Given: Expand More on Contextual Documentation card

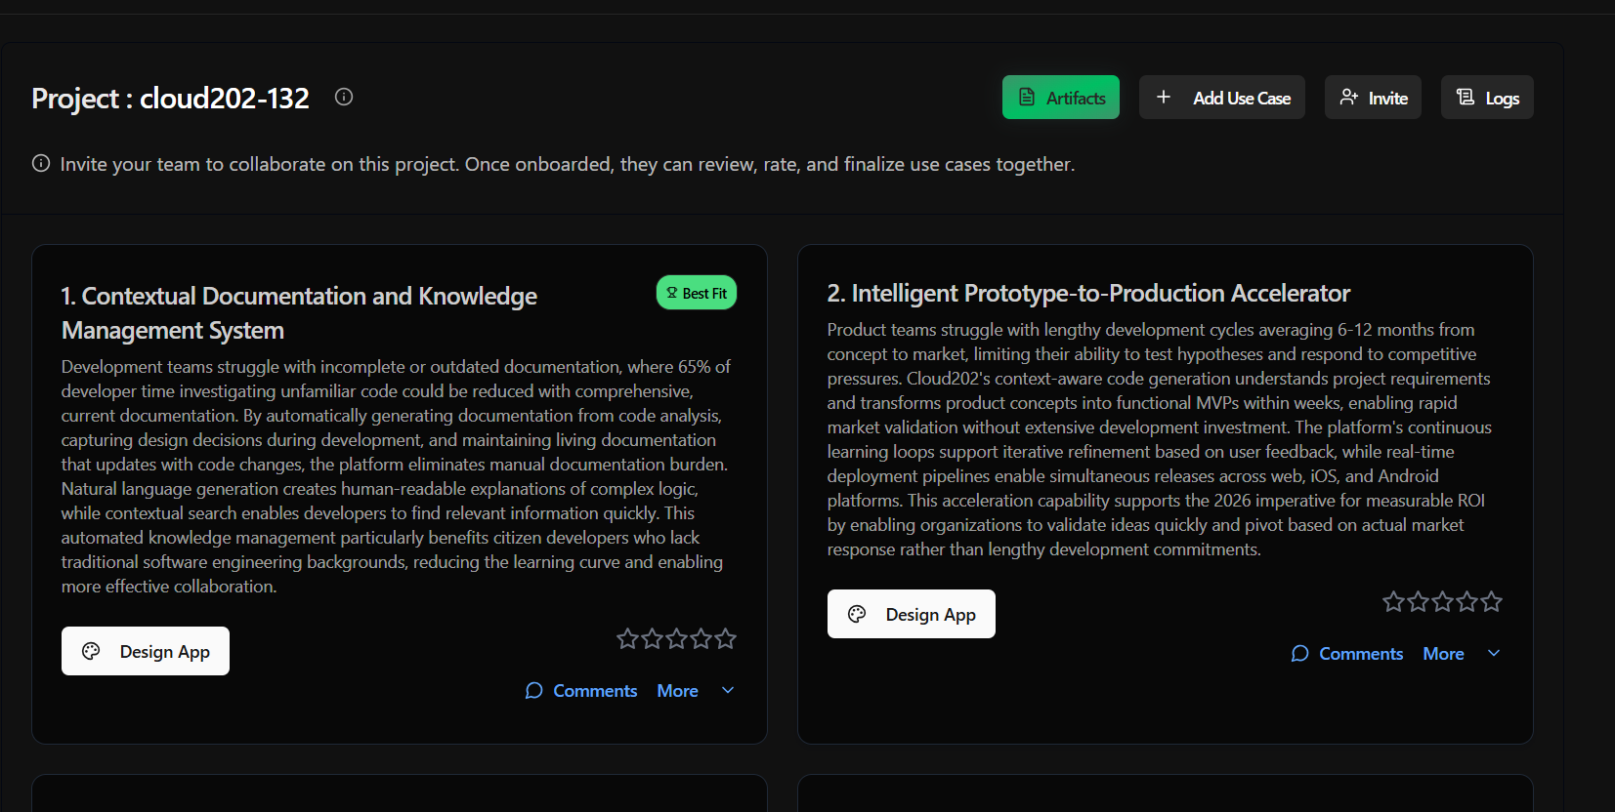Looking at the screenshot, I should [677, 691].
